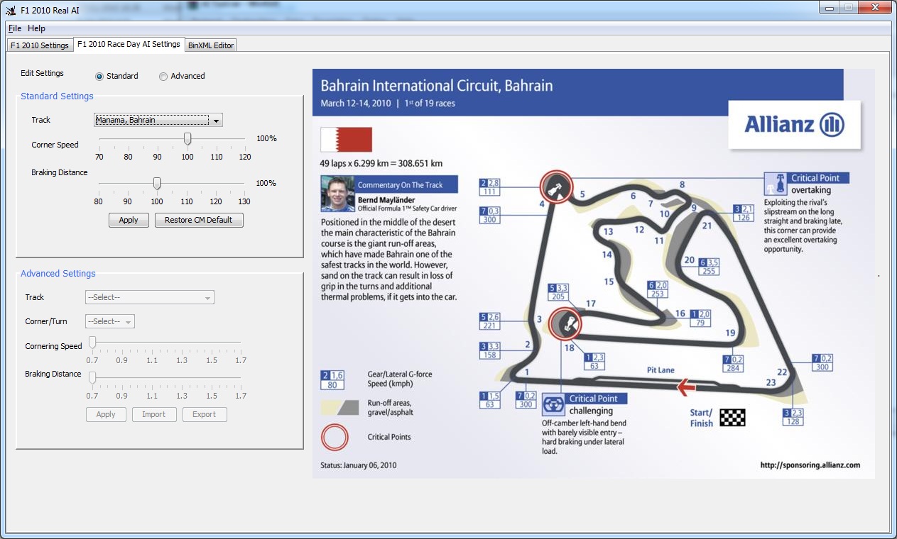Click the 'Pit Lane' label on the map
The width and height of the screenshot is (897, 539).
660,370
